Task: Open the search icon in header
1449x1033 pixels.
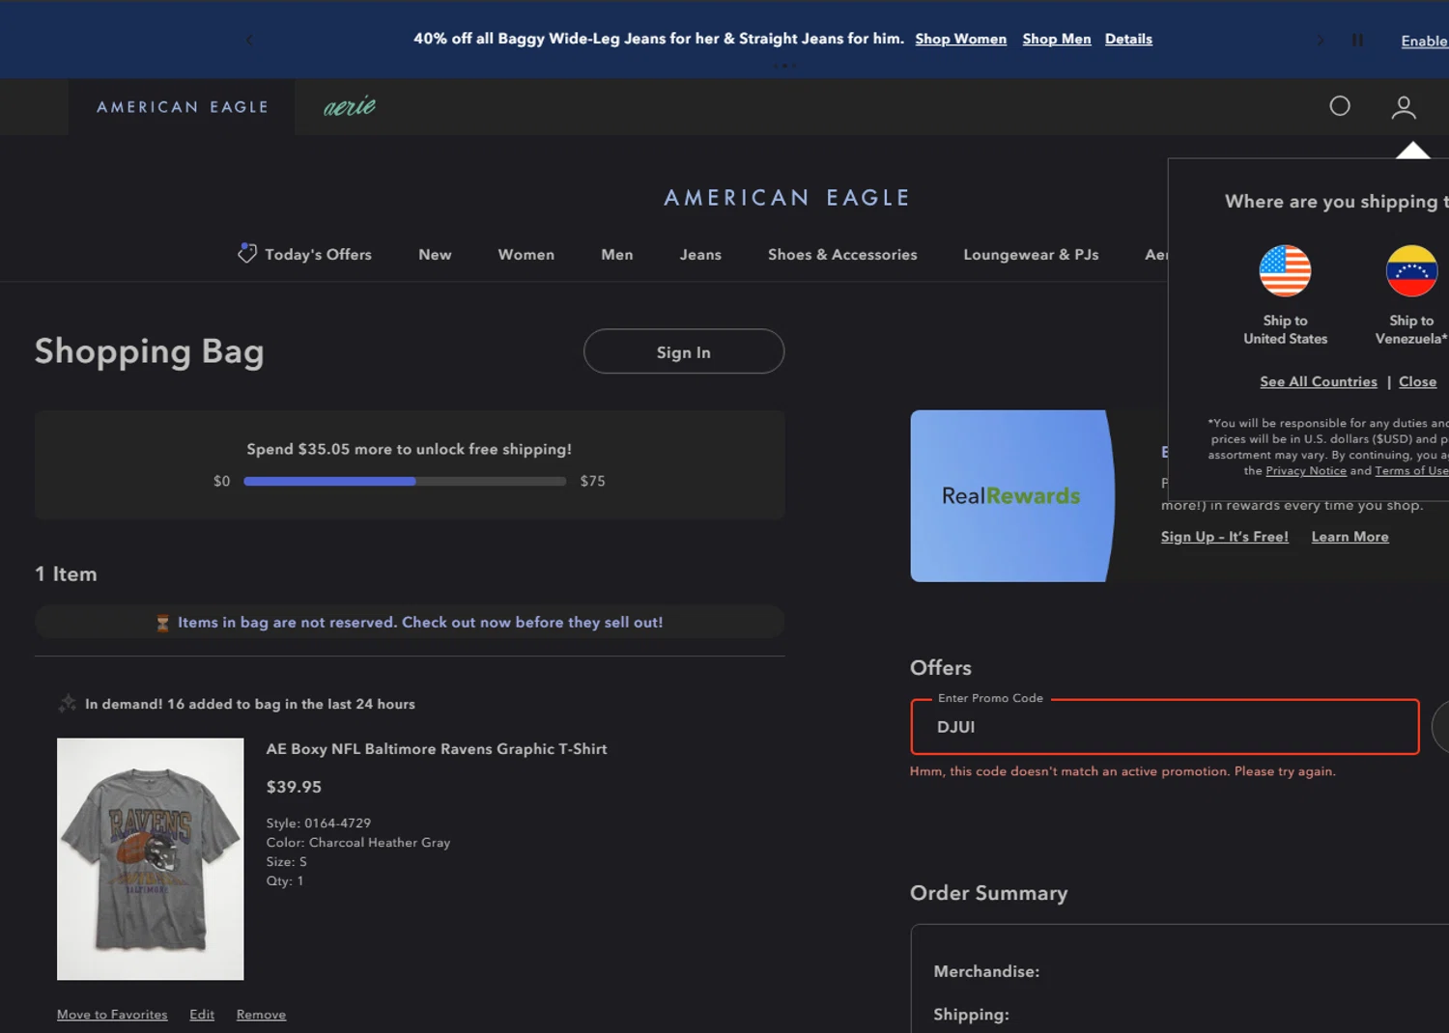Action: click(1340, 106)
